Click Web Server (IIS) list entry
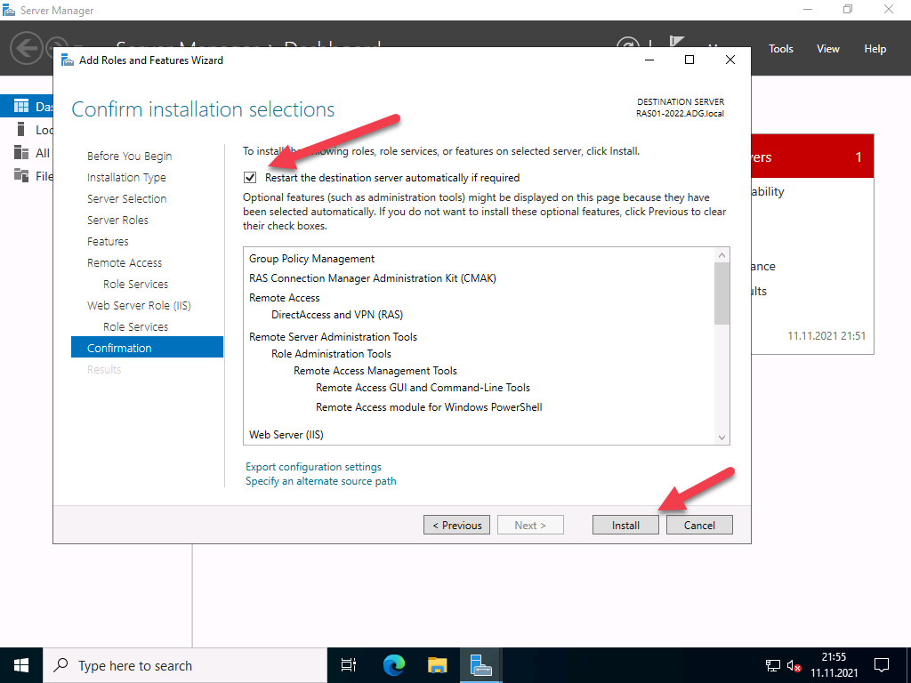 click(x=286, y=434)
